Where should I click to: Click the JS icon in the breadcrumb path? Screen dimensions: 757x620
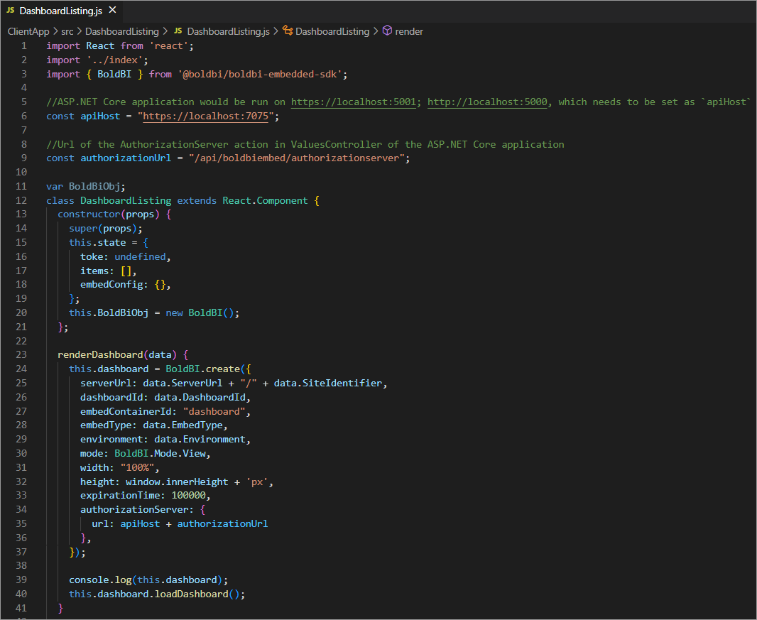pyautogui.click(x=178, y=31)
